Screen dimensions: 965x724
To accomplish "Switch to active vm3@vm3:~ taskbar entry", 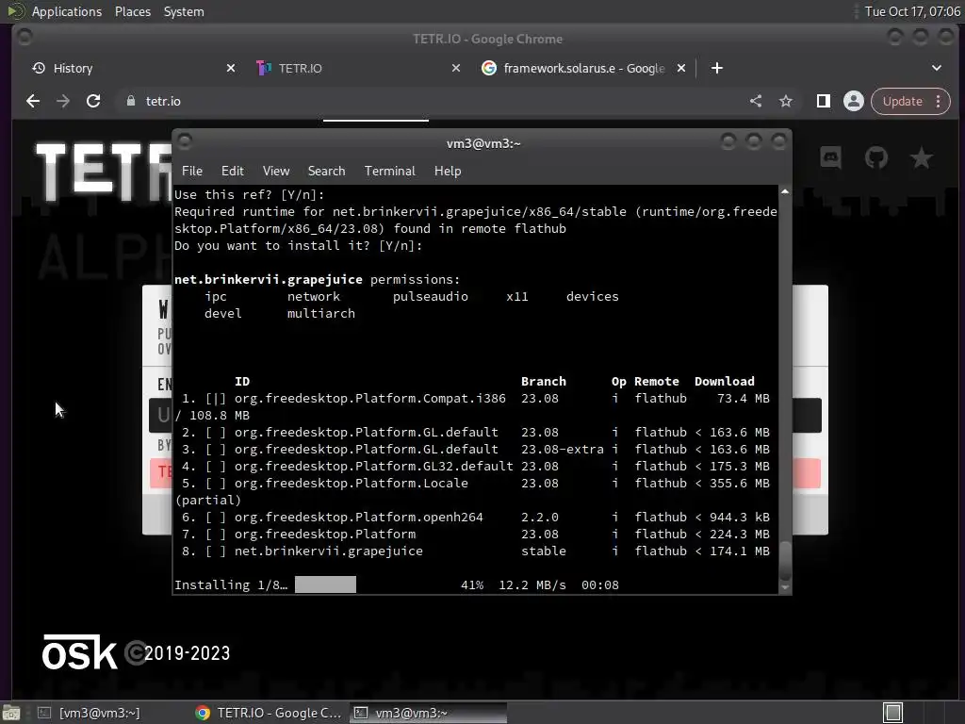I will [429, 713].
